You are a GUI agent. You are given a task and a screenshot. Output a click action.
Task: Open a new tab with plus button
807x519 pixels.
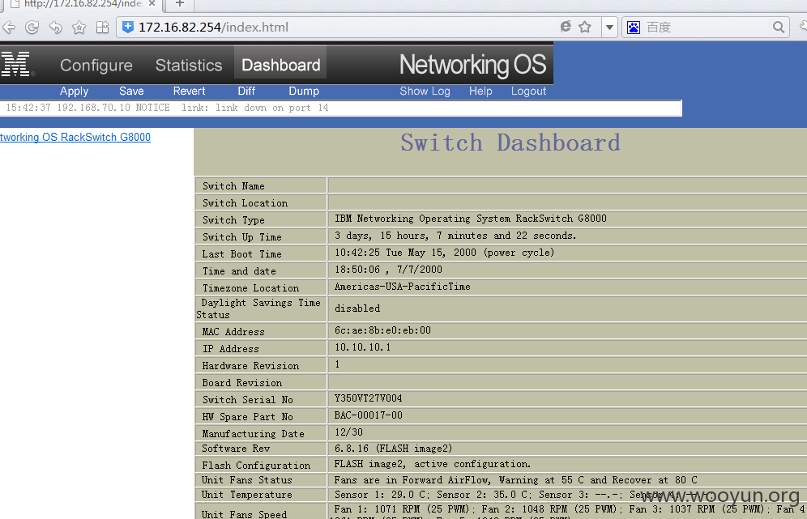click(180, 3)
